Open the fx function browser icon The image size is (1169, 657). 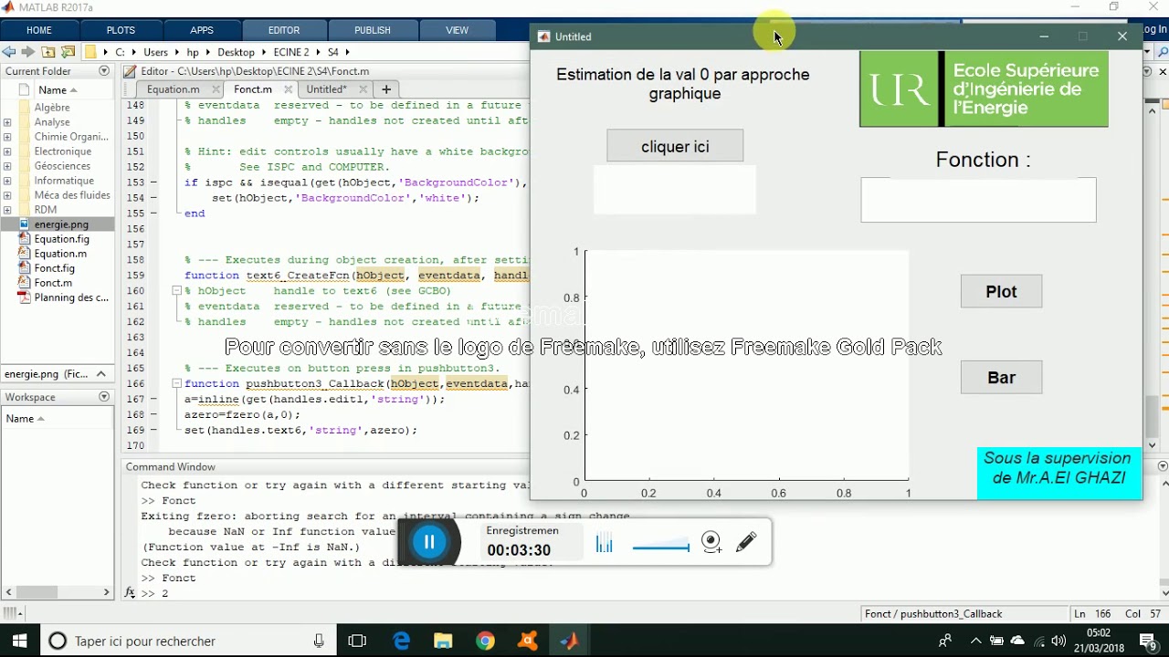[x=131, y=593]
